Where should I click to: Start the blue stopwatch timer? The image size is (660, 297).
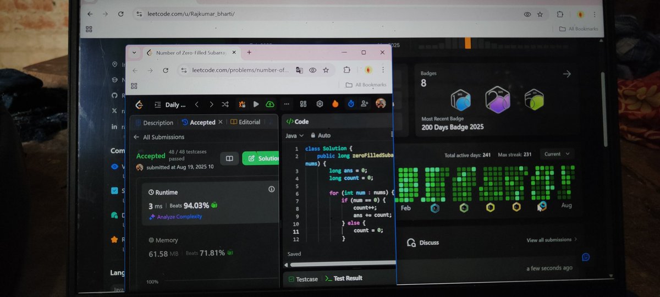click(350, 103)
